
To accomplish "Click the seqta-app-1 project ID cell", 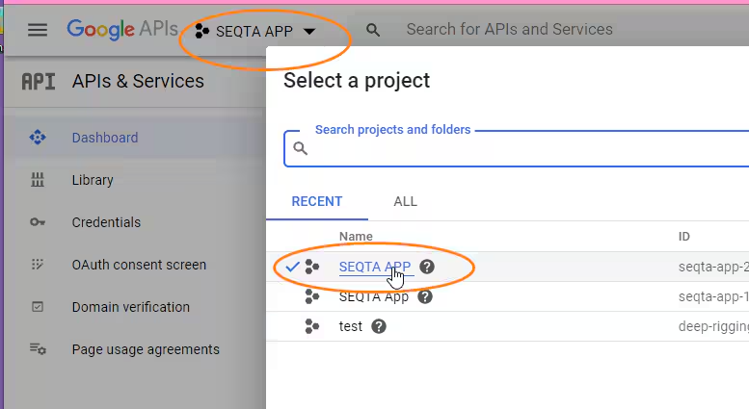I will [713, 297].
